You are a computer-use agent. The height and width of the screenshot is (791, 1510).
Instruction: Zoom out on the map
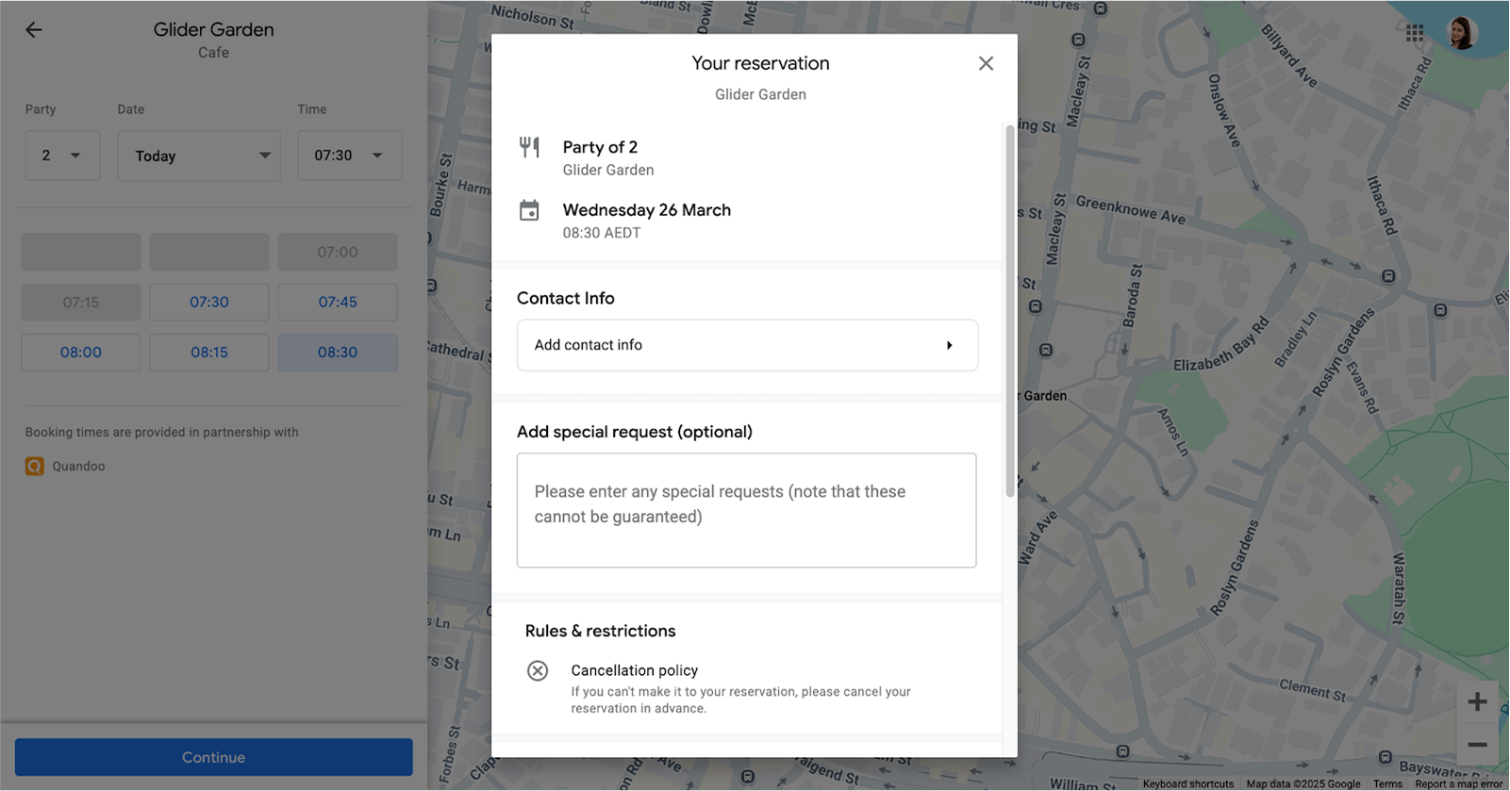[x=1477, y=745]
